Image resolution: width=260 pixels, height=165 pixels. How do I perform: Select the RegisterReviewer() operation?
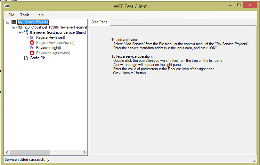click(x=51, y=37)
